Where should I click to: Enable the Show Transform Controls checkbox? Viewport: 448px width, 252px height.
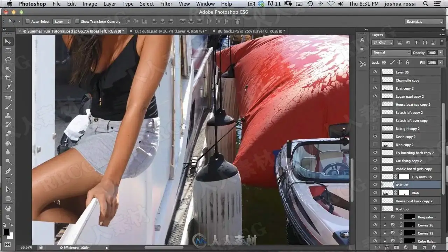click(77, 21)
